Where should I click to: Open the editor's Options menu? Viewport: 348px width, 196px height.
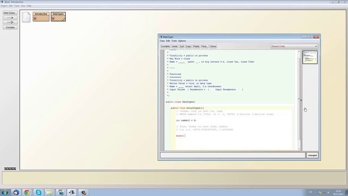coord(182,41)
